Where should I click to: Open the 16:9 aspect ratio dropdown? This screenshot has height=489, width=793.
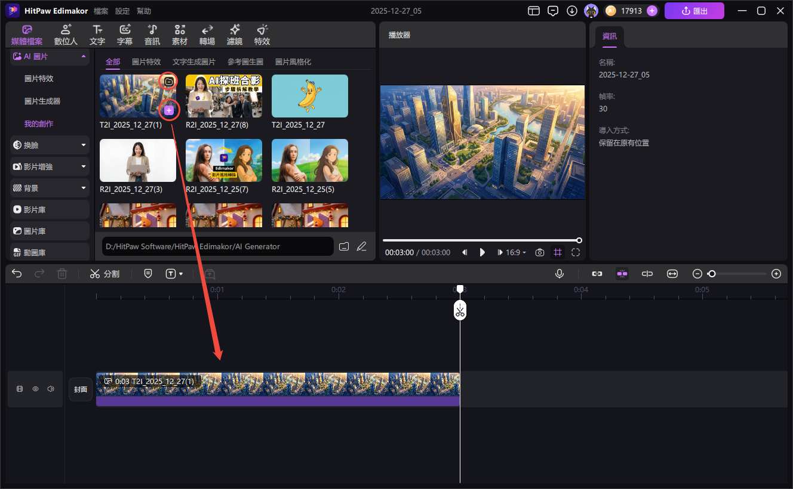click(516, 252)
